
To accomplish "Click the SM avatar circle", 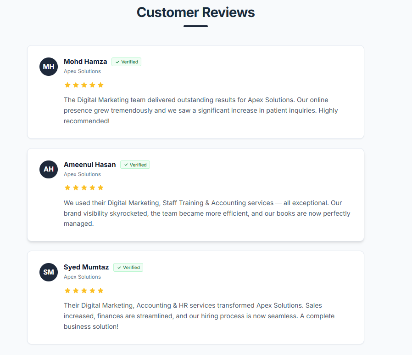I will point(49,272).
